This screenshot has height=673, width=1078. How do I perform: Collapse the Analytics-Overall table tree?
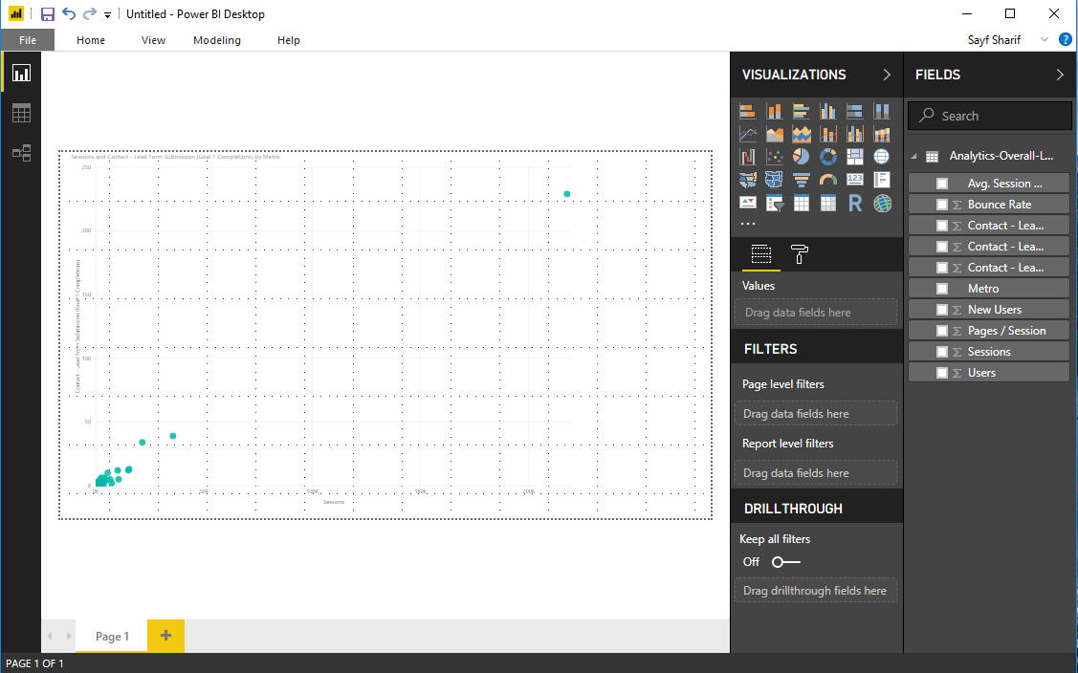tap(913, 157)
